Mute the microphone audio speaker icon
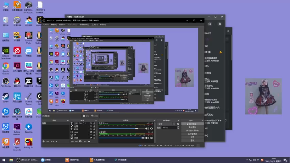The width and height of the screenshot is (290, 163). coord(147,129)
